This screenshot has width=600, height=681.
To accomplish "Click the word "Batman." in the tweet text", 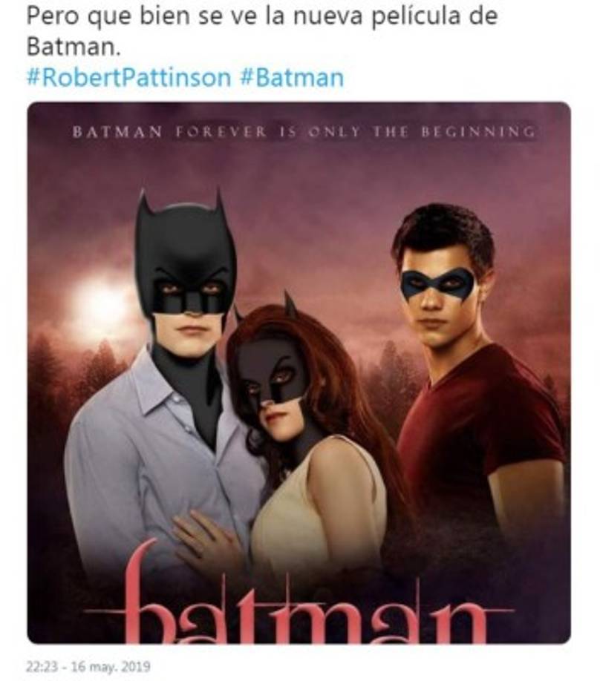I will [72, 47].
